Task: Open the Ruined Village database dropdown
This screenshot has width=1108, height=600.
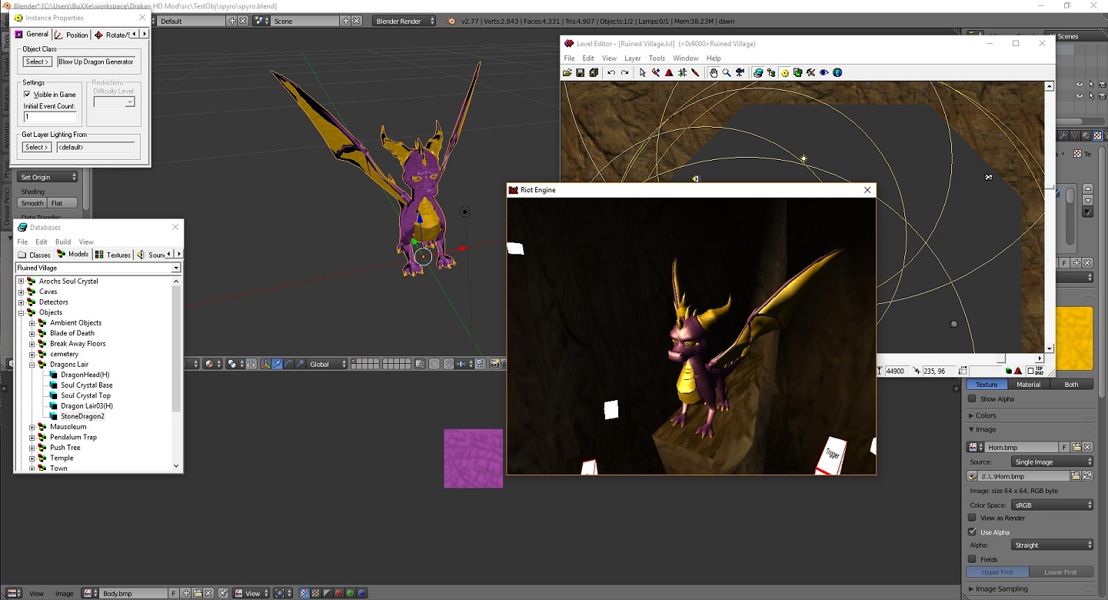Action: pyautogui.click(x=175, y=268)
